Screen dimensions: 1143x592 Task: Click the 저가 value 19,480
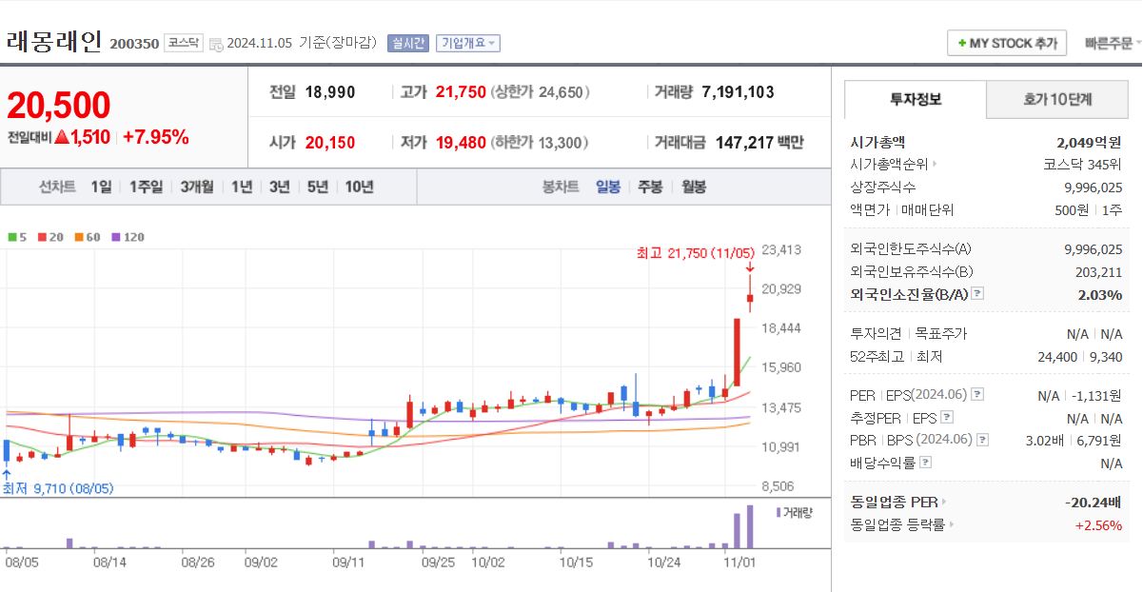pyautogui.click(x=461, y=143)
